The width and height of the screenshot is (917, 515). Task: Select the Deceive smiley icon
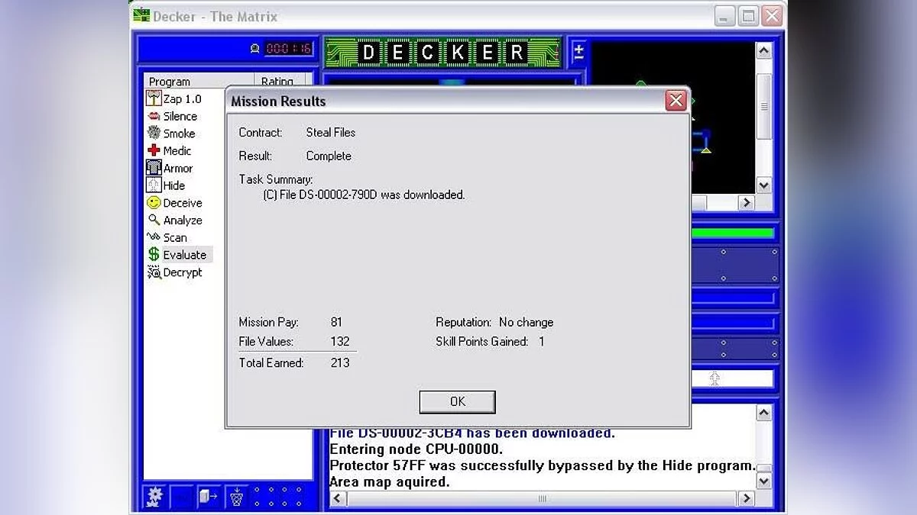[x=154, y=203]
